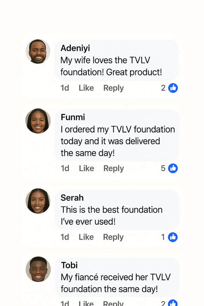Open Tobi's profile avatar
Image resolution: width=204 pixels, height=306 pixels.
coord(38,269)
